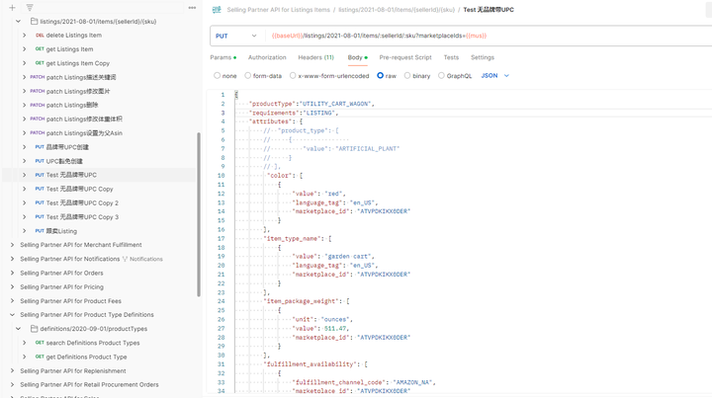Open the three-dots options menu in sidebar
712x398 pixels.
[192, 8]
